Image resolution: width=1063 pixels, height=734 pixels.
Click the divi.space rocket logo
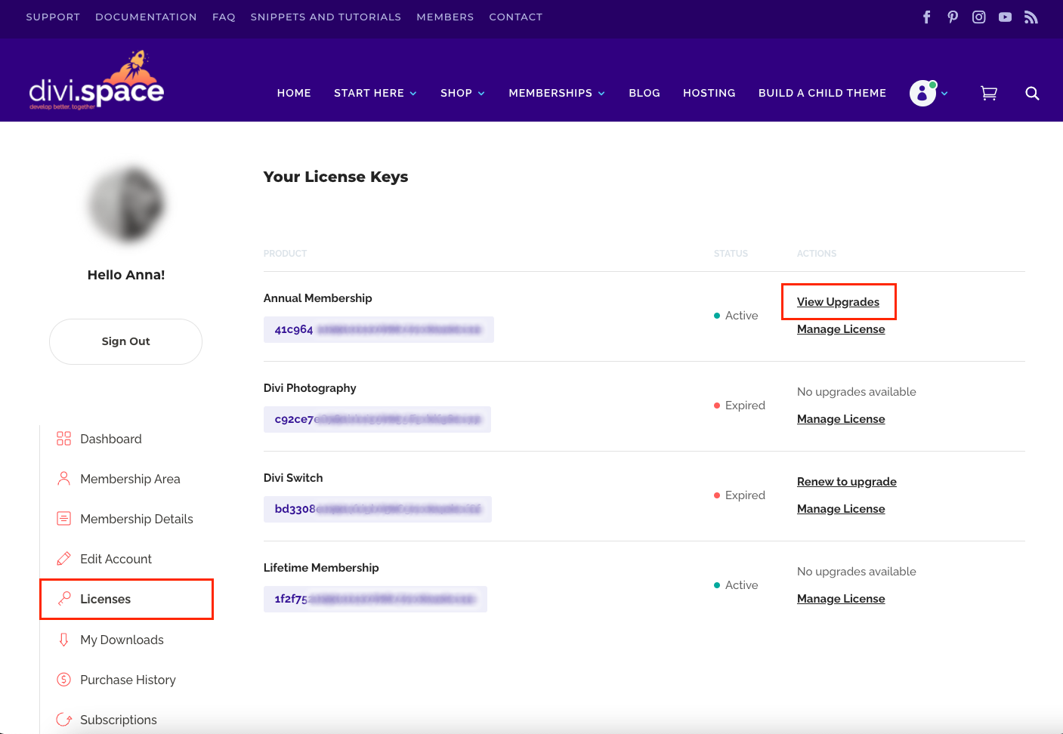tap(96, 81)
